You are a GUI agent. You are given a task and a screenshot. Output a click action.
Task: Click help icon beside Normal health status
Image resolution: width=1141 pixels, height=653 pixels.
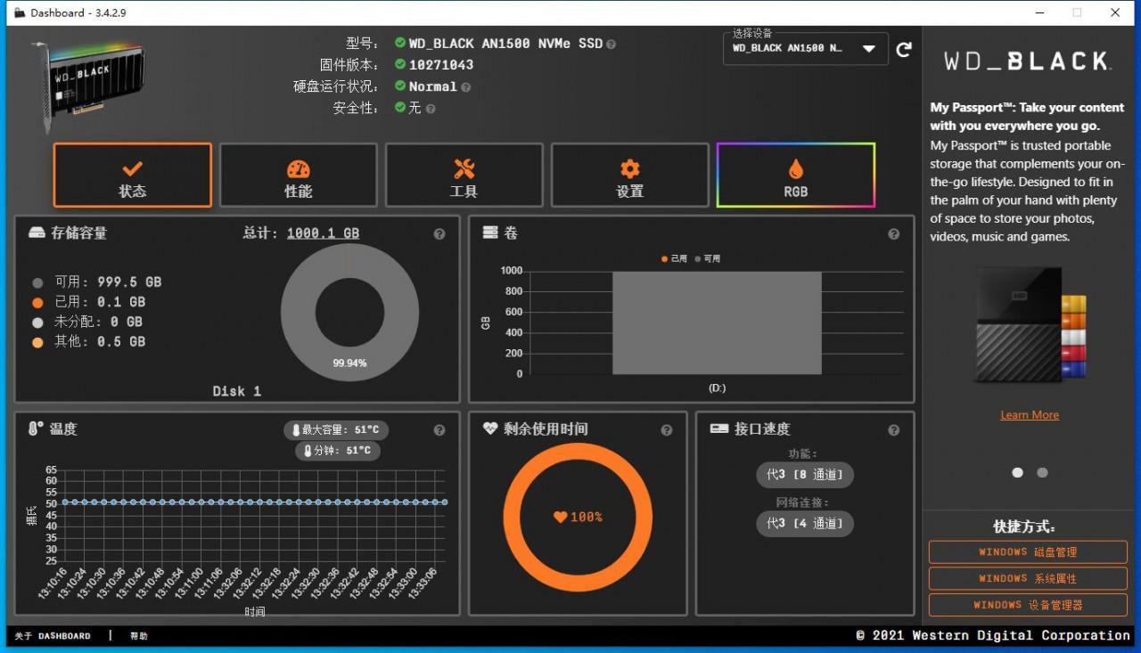[x=466, y=87]
